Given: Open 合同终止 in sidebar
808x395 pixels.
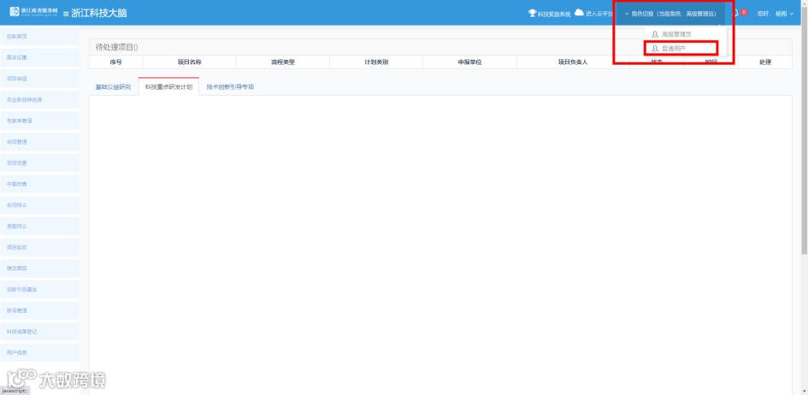Looking at the screenshot, I should pos(39,205).
